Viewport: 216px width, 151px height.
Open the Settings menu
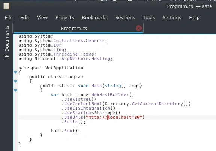coord(172,18)
